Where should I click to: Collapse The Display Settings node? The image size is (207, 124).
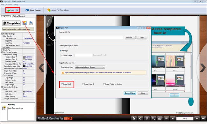click(x=2, y=52)
